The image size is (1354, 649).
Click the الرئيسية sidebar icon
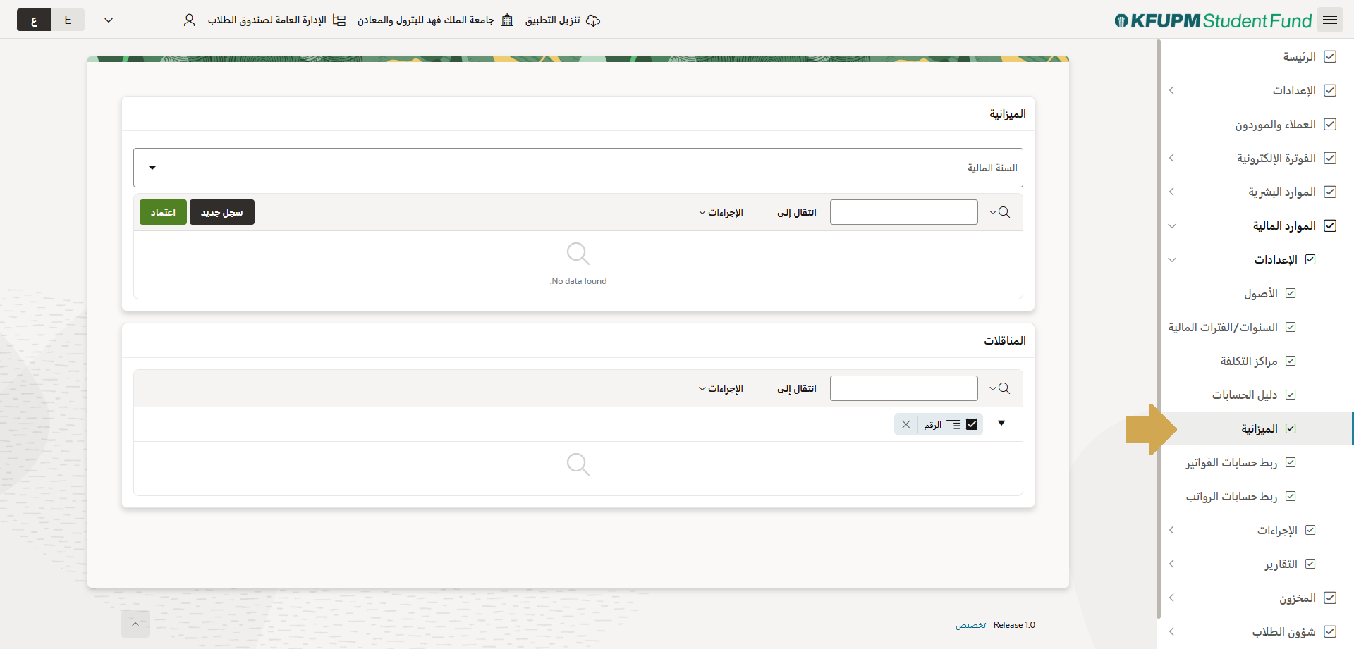click(x=1330, y=56)
